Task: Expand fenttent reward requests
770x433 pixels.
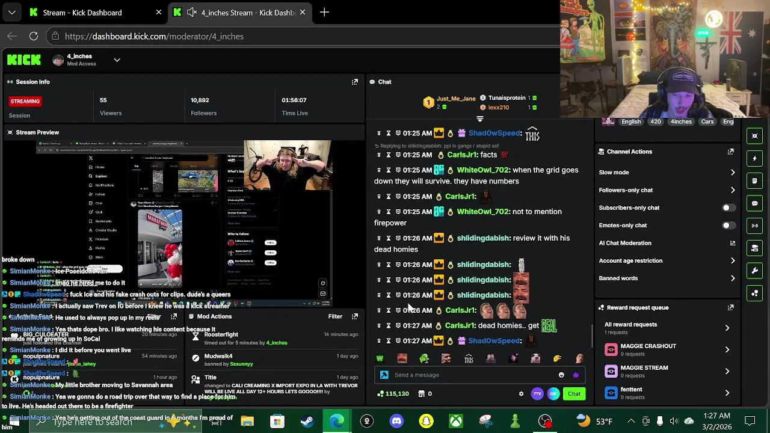Action: pyautogui.click(x=727, y=393)
